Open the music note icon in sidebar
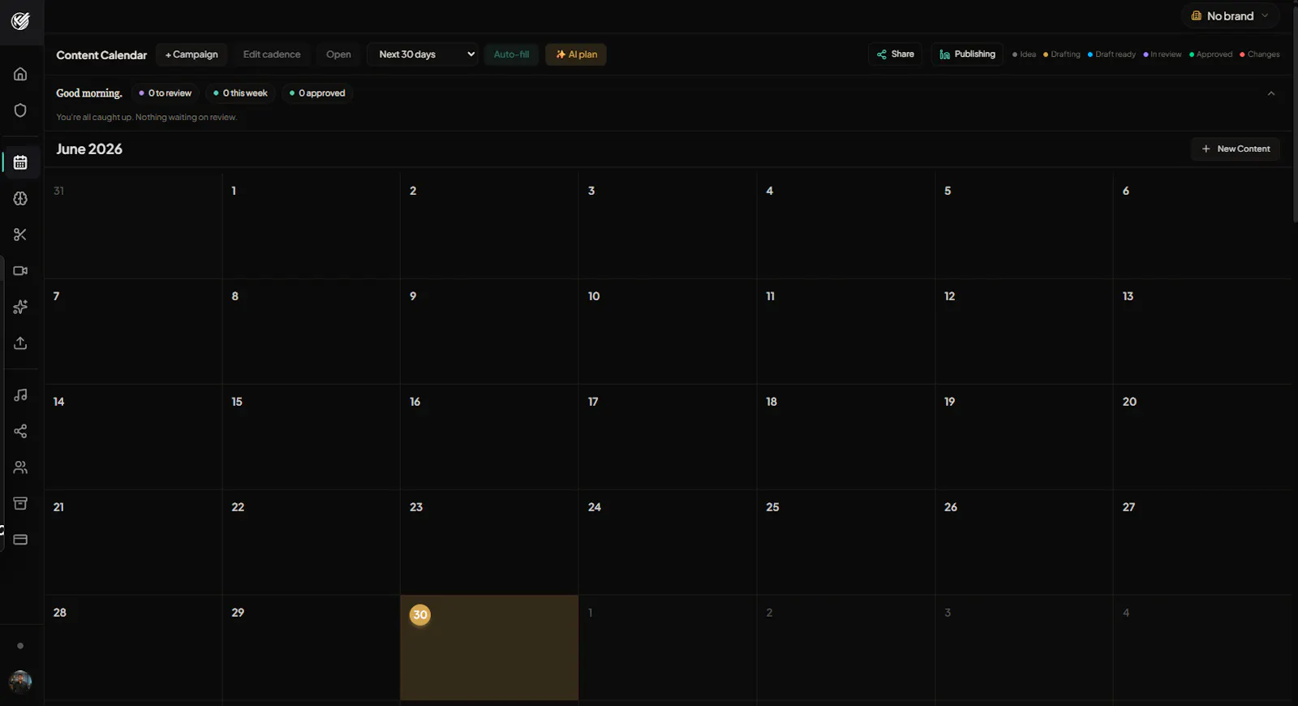This screenshot has width=1298, height=706. pyautogui.click(x=20, y=395)
